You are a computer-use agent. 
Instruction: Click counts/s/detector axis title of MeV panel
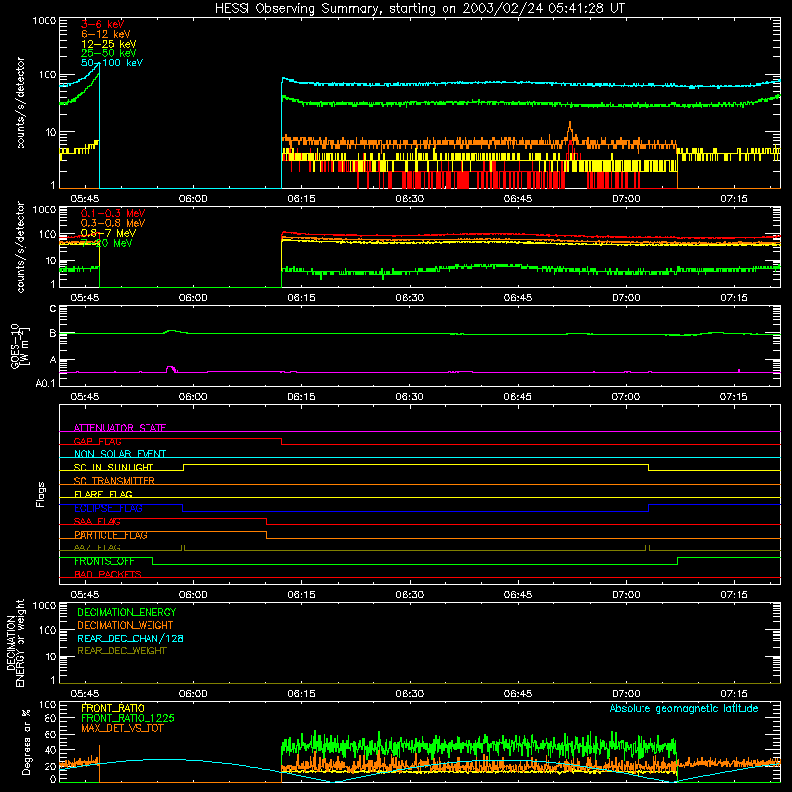pyautogui.click(x=20, y=247)
